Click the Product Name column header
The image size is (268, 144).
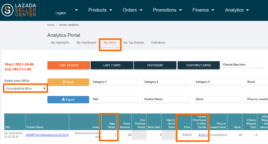(47, 122)
